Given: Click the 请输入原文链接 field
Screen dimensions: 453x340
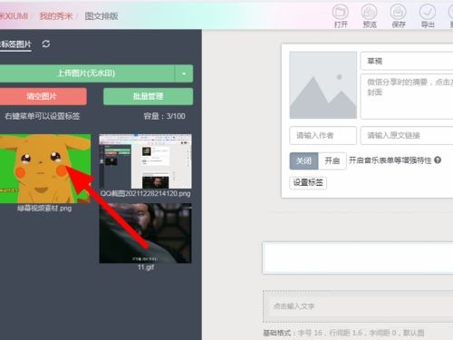Looking at the screenshot, I should point(407,135).
